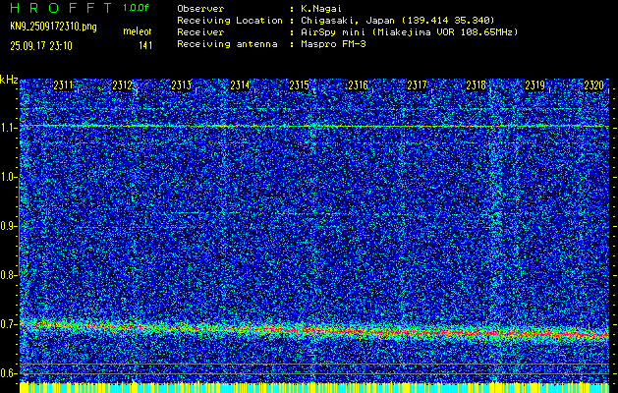
Task: Click the Observer label
Action: pos(200,9)
